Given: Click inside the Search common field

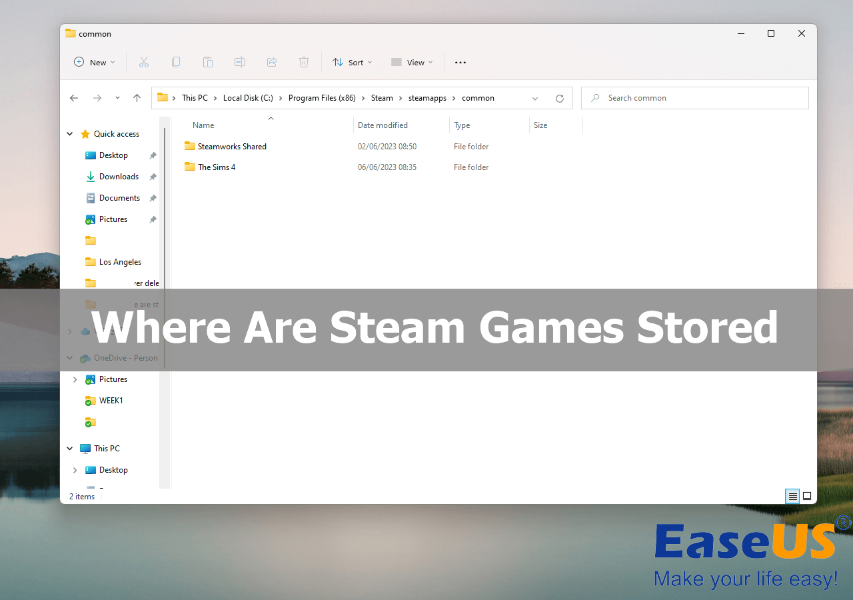Looking at the screenshot, I should [x=694, y=97].
